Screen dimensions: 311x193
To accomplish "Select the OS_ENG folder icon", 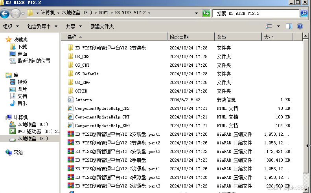I will (x=70, y=82).
